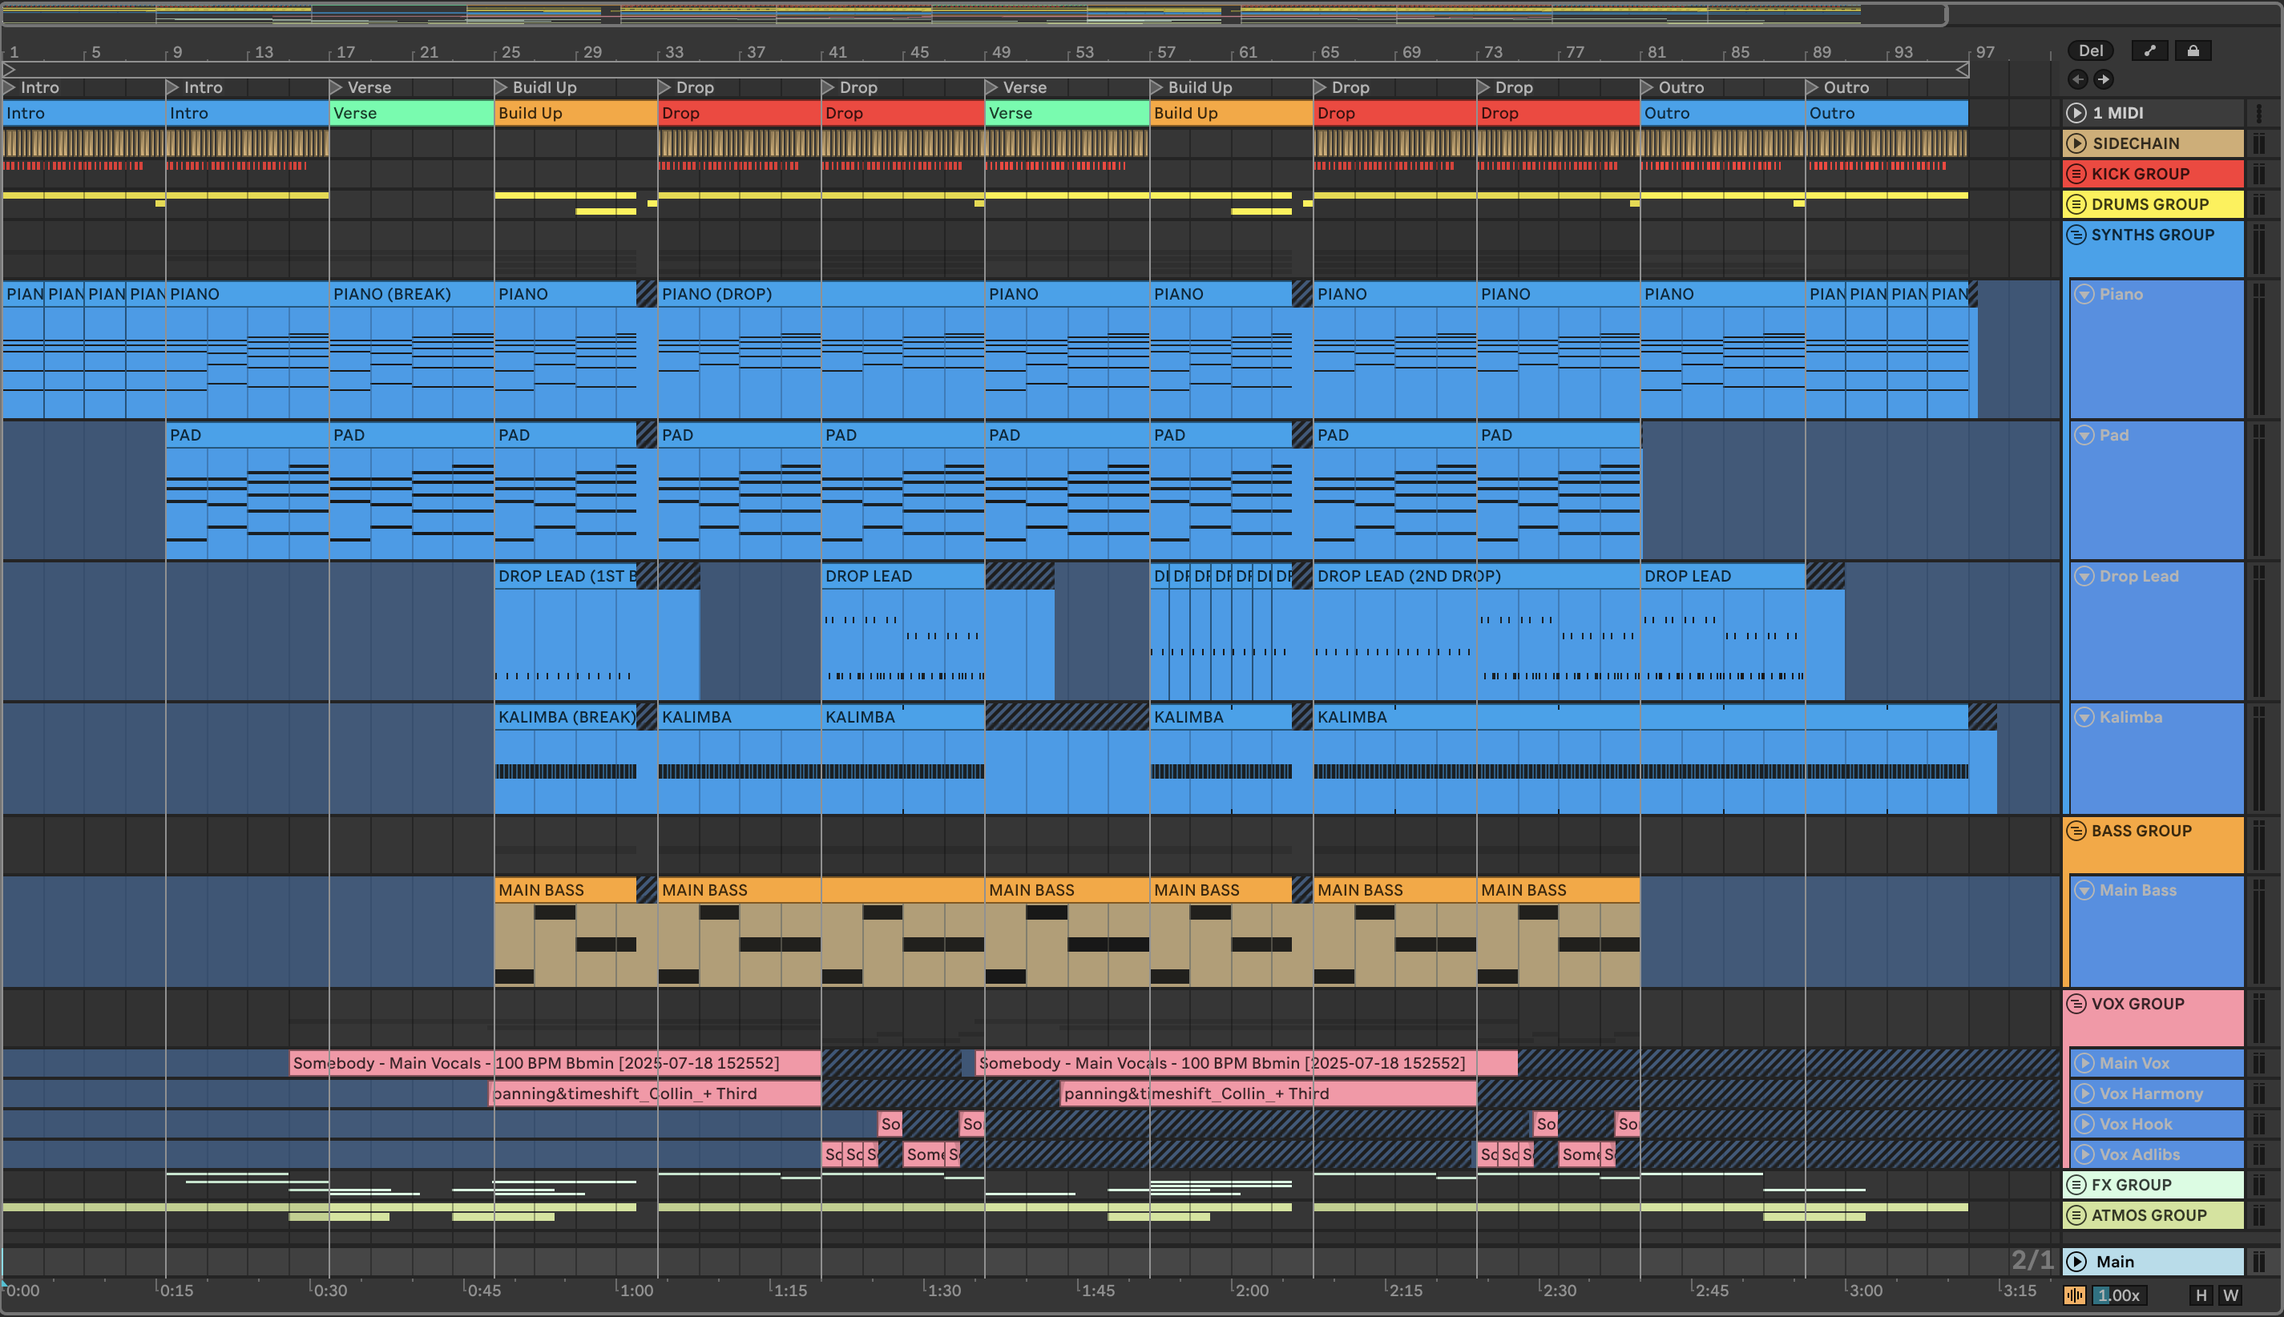Toggle the orange waveform zoom icon
Viewport: 2284px width, 1317px height.
click(2074, 1295)
